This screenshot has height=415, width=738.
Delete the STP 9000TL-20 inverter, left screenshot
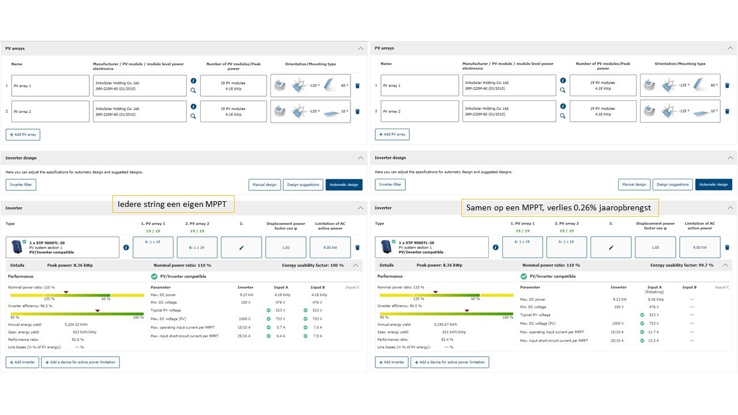tap(357, 247)
